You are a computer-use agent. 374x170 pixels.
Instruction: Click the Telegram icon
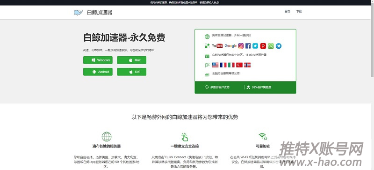[x=279, y=46]
